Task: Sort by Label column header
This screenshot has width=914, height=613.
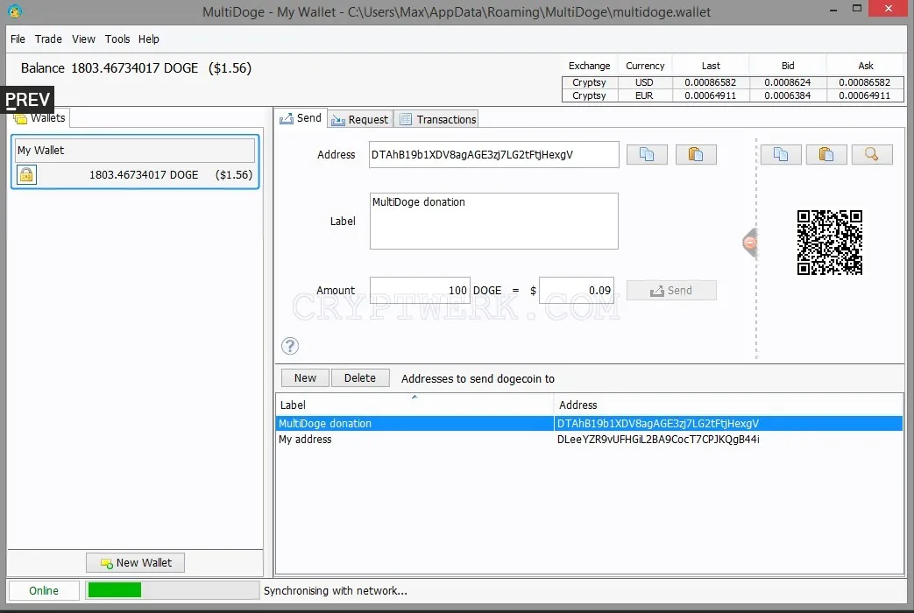Action: [x=414, y=405]
